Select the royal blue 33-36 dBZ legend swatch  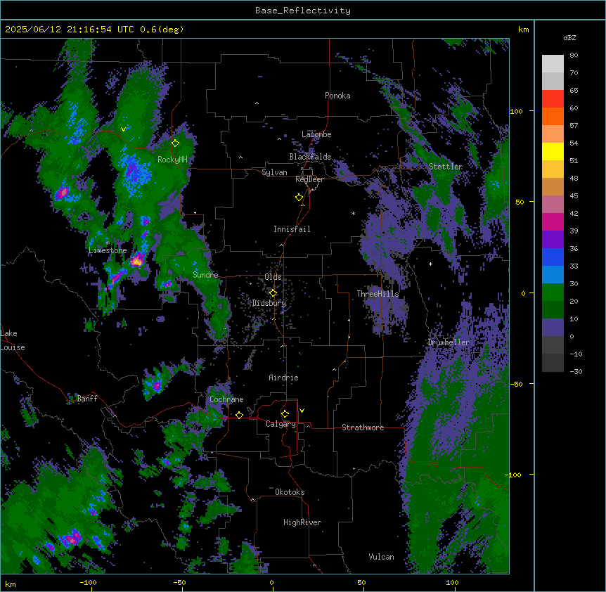coord(553,257)
